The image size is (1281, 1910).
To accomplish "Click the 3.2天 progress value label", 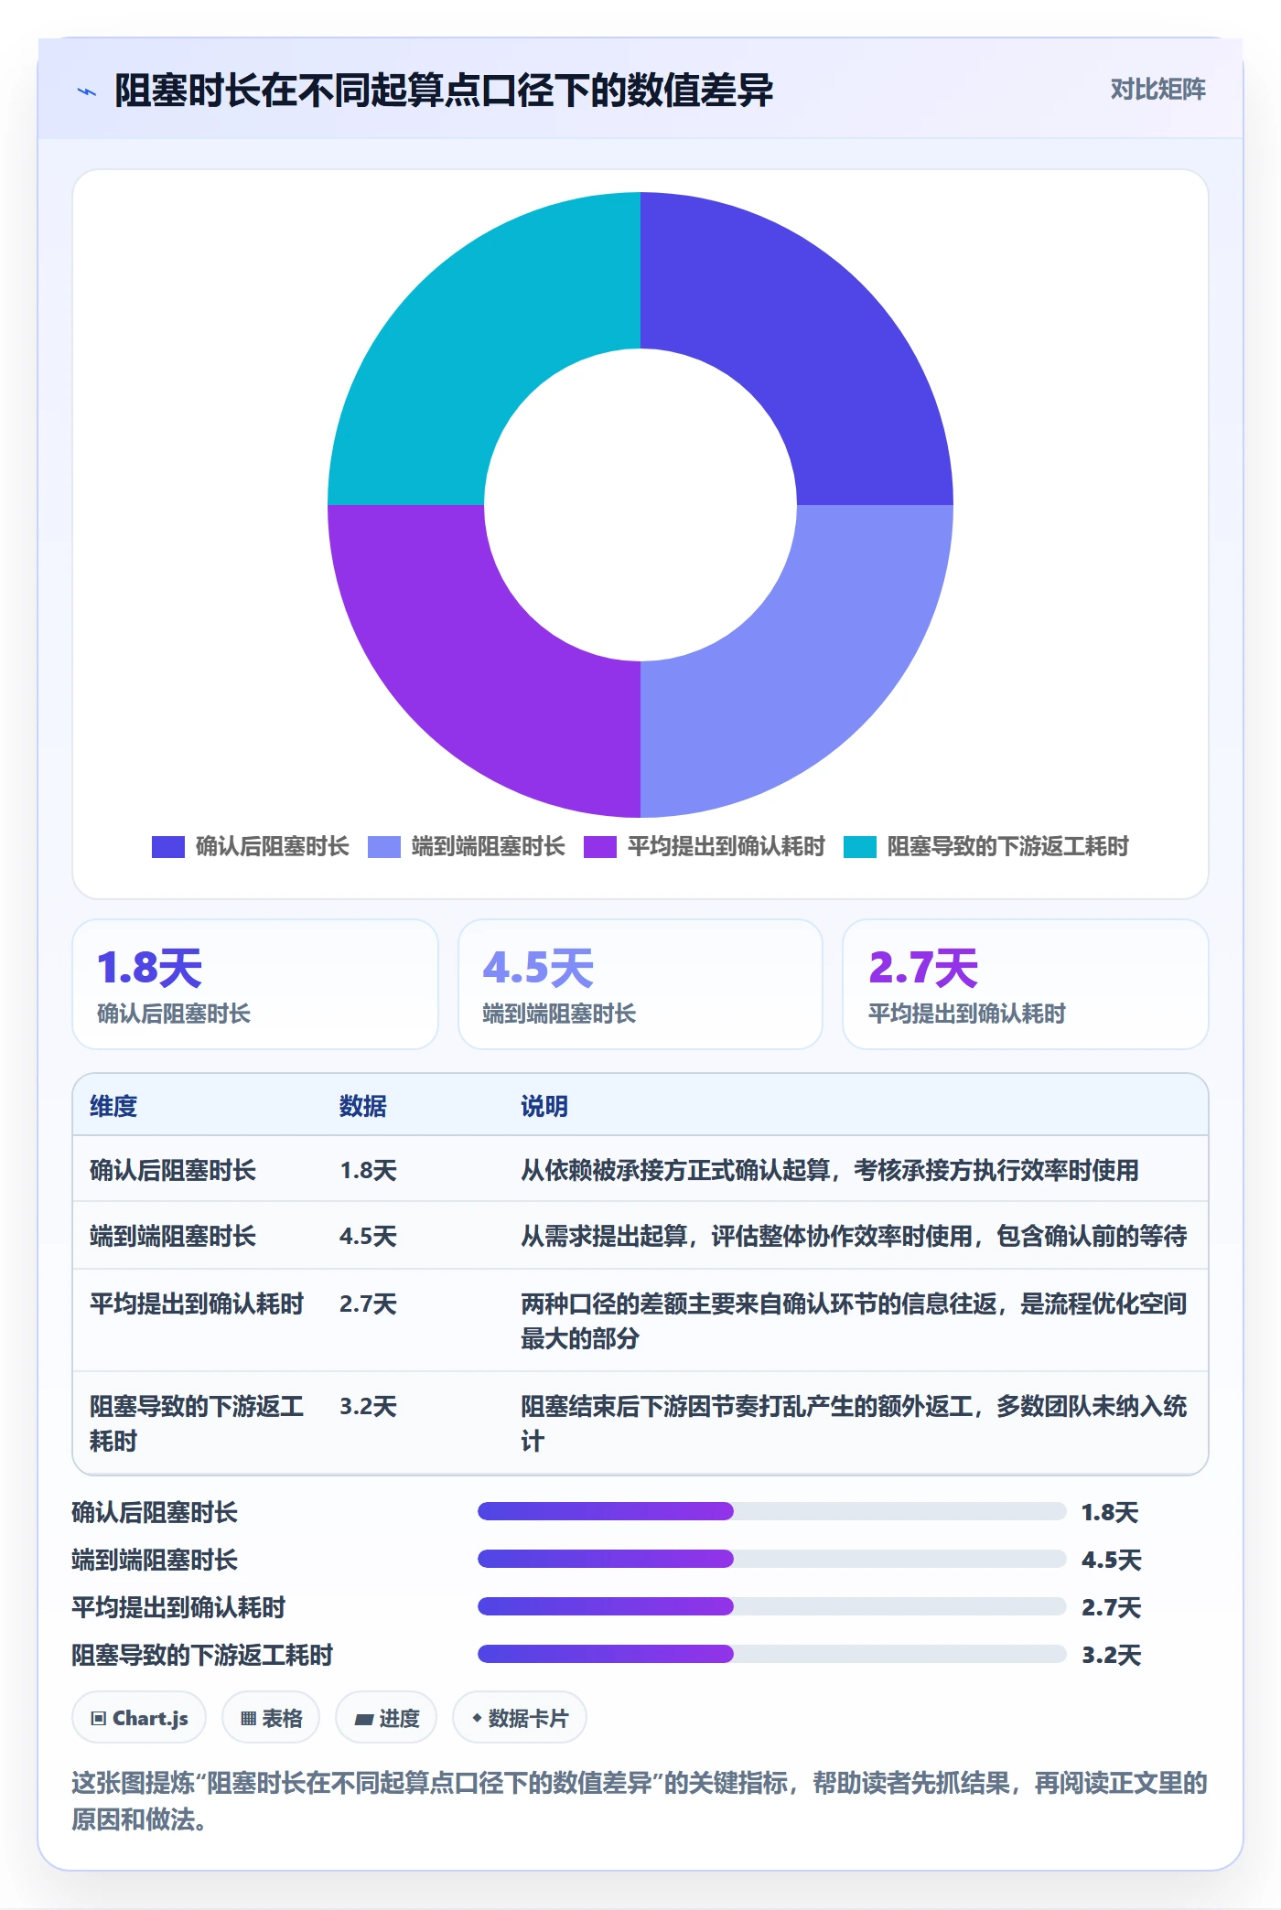I will (x=1111, y=1656).
